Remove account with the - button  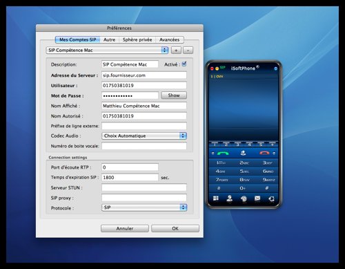tap(188, 50)
